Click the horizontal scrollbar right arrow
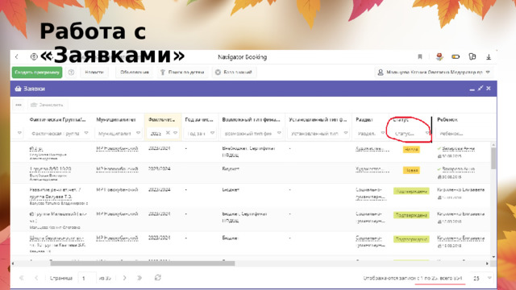Image resolution: width=516 pixels, height=290 pixels. [487, 263]
